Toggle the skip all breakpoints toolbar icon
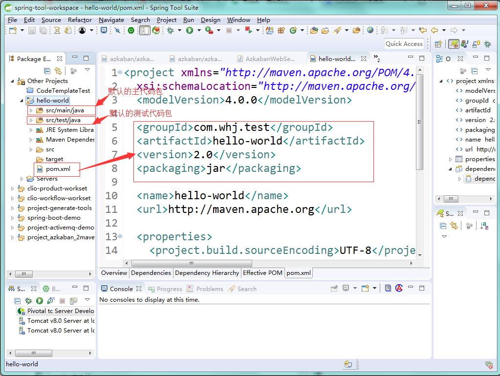Screen dimensions: 500x376 coord(117,30)
